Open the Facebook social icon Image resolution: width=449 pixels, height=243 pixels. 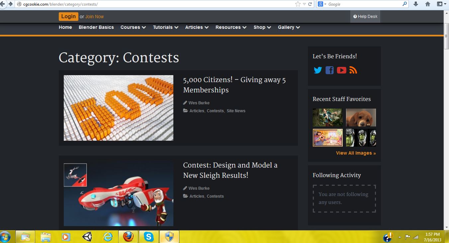[329, 70]
